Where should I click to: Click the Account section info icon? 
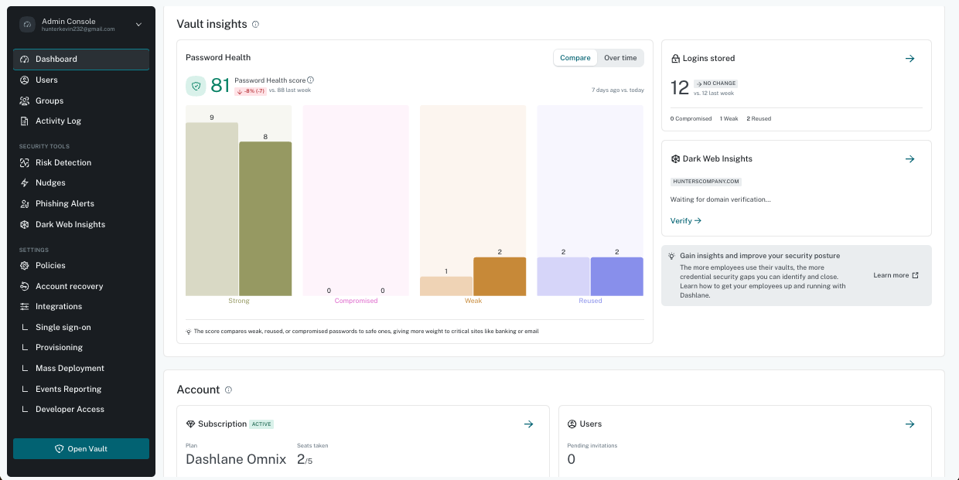[x=228, y=390]
